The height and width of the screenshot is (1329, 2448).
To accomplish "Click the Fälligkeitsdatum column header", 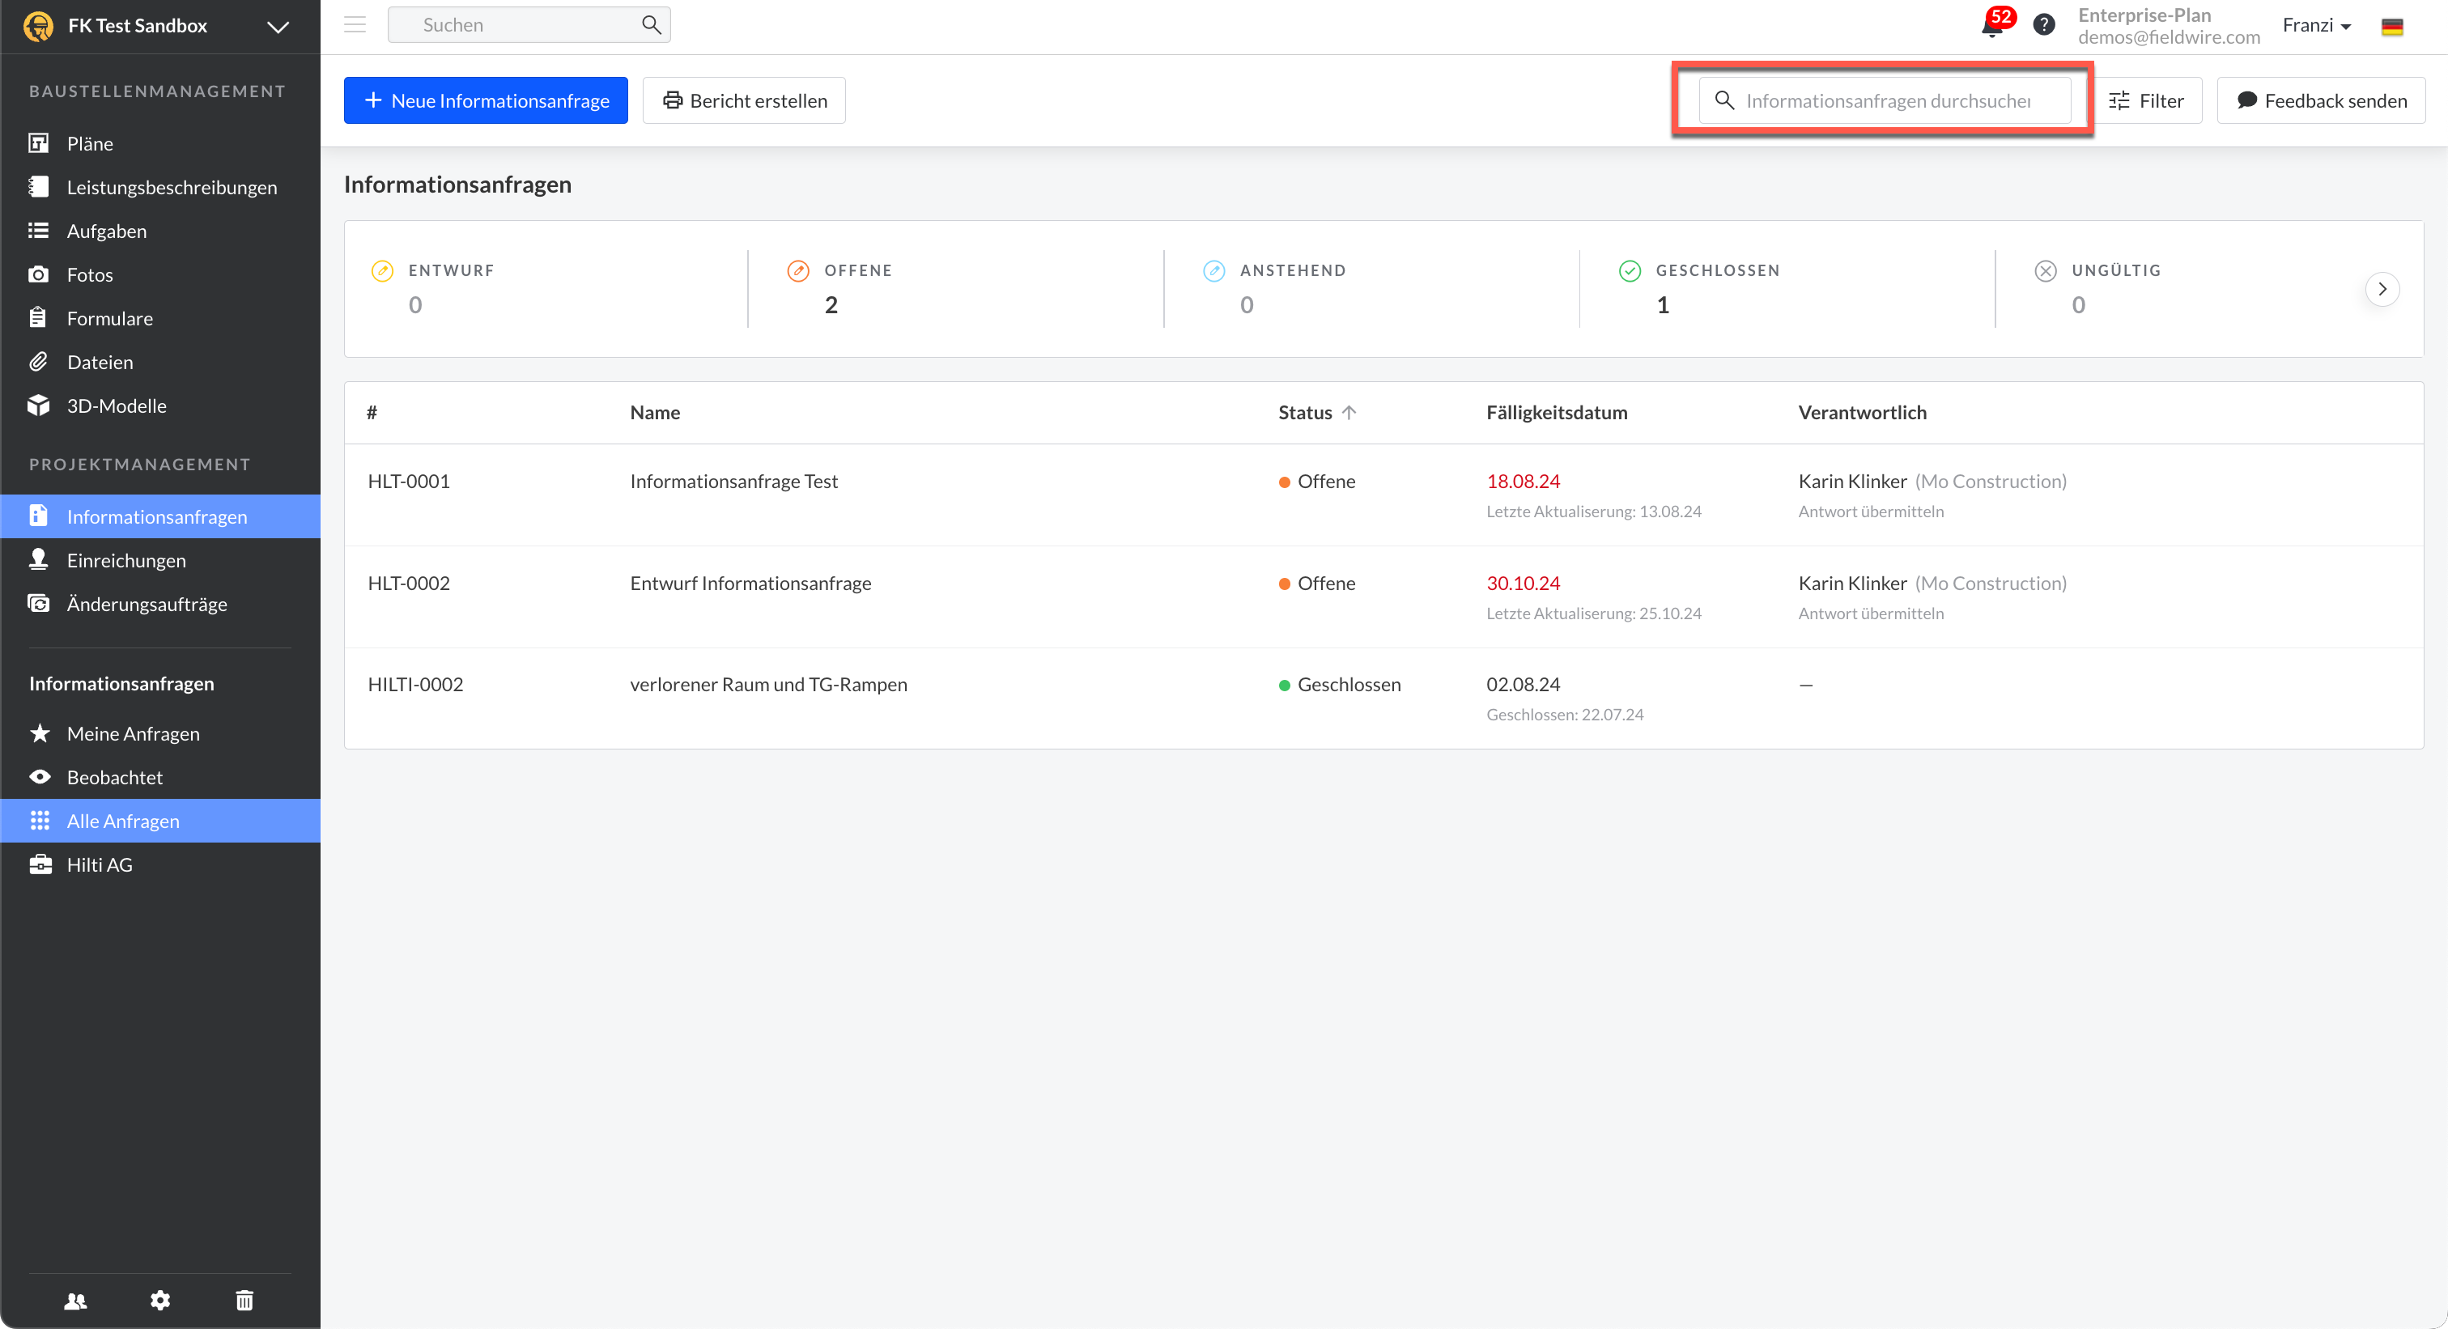I will pyautogui.click(x=1557, y=412).
